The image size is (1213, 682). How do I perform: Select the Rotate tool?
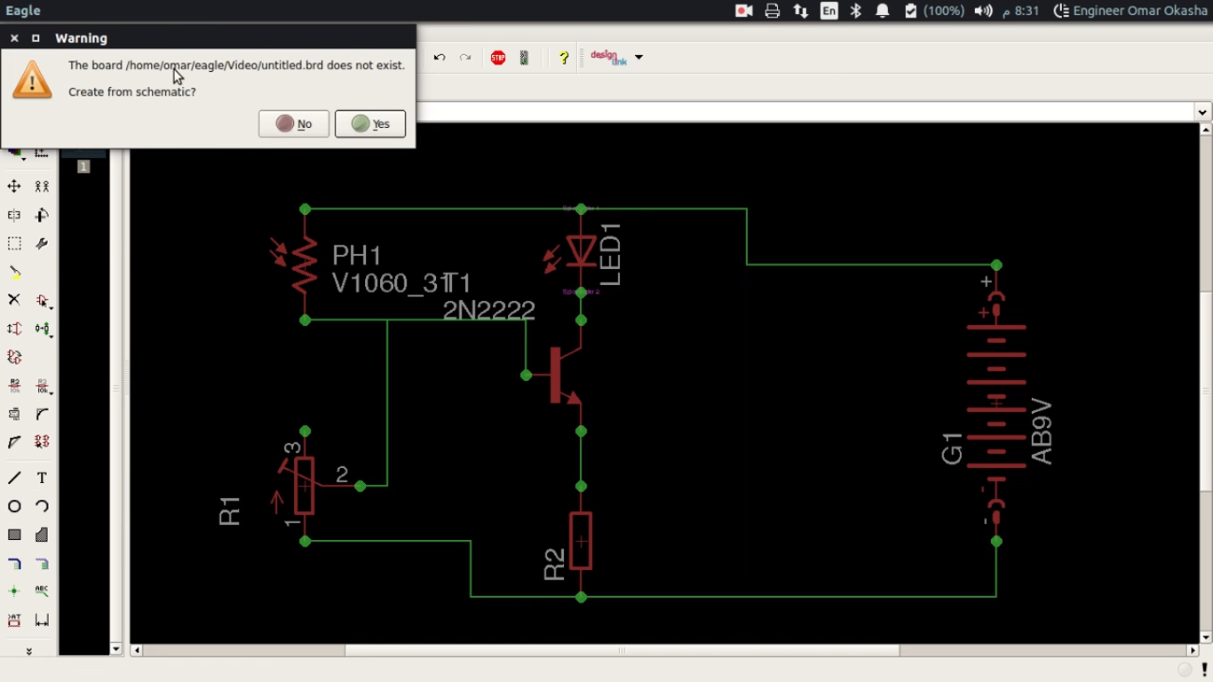pos(42,215)
